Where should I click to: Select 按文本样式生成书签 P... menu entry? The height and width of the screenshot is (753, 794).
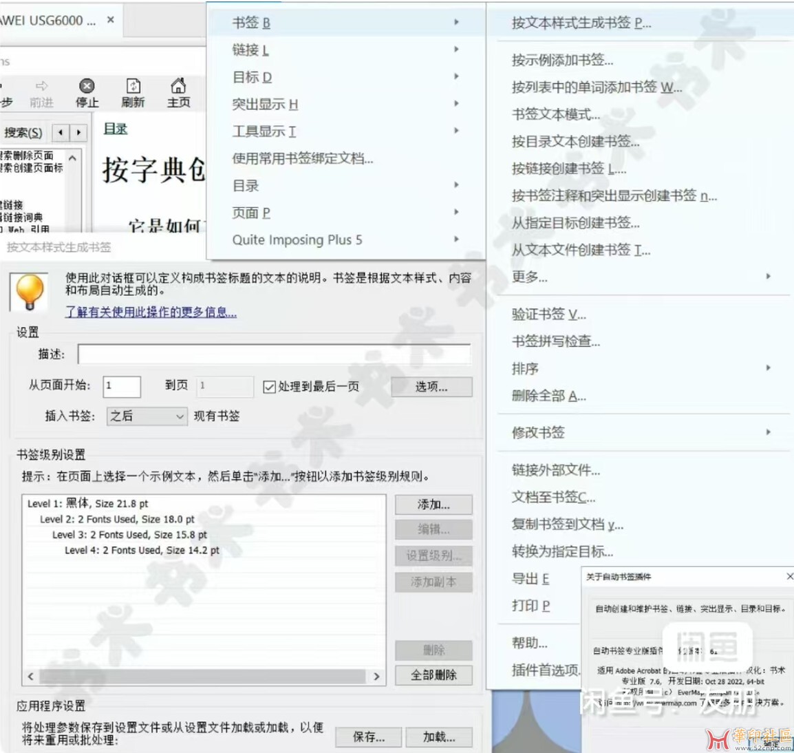click(x=581, y=23)
